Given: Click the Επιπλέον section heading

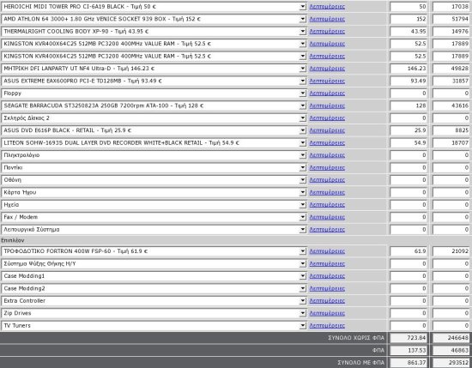Looking at the screenshot, I should [x=13, y=240].
